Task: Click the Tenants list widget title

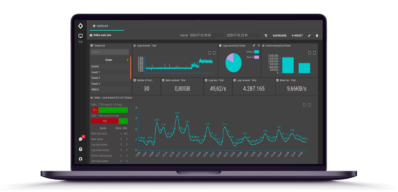Action: coord(99,46)
